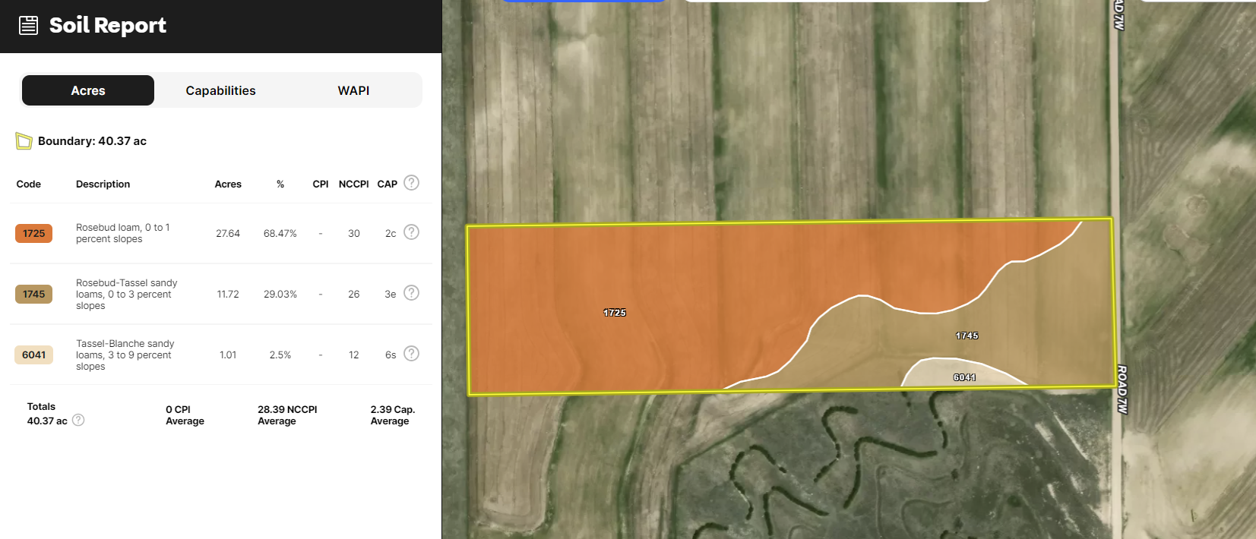Click help icon in Tassel-Blanche row
Screen dimensions: 1256x539
click(x=411, y=354)
